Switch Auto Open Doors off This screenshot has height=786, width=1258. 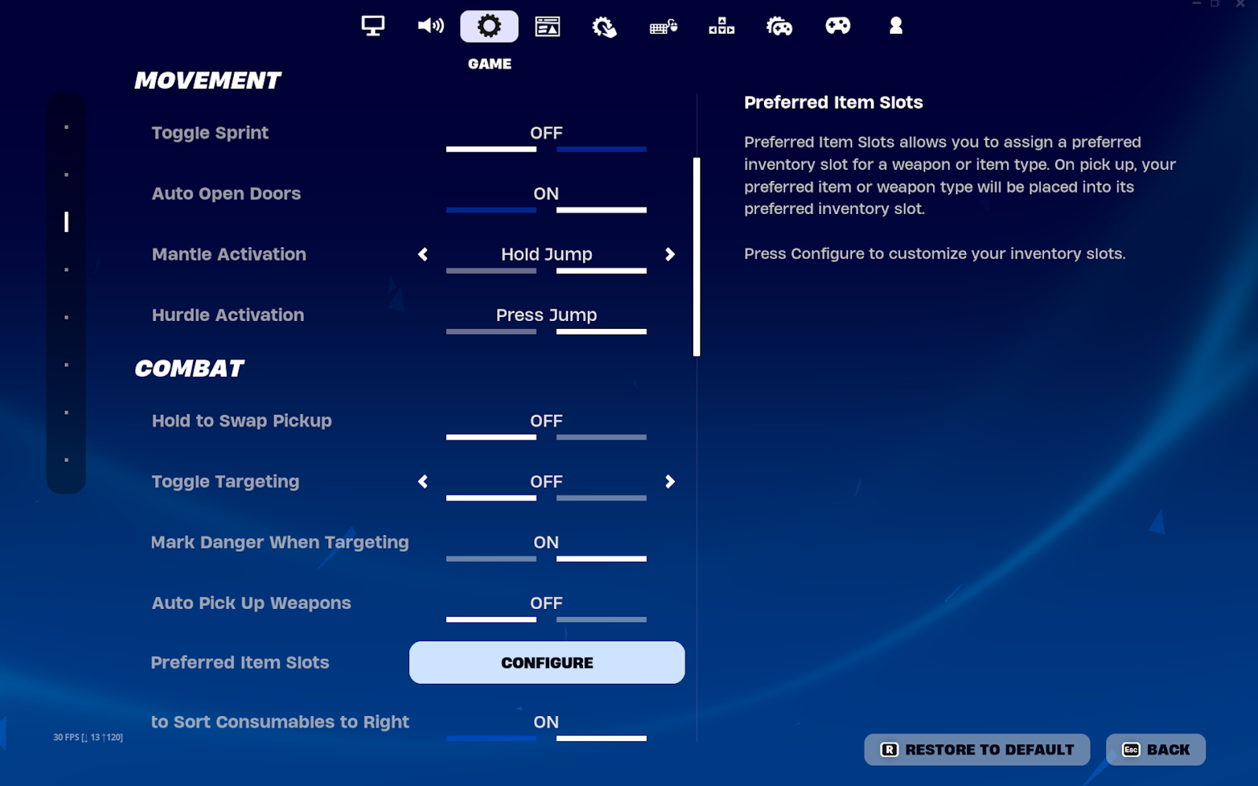click(x=491, y=209)
